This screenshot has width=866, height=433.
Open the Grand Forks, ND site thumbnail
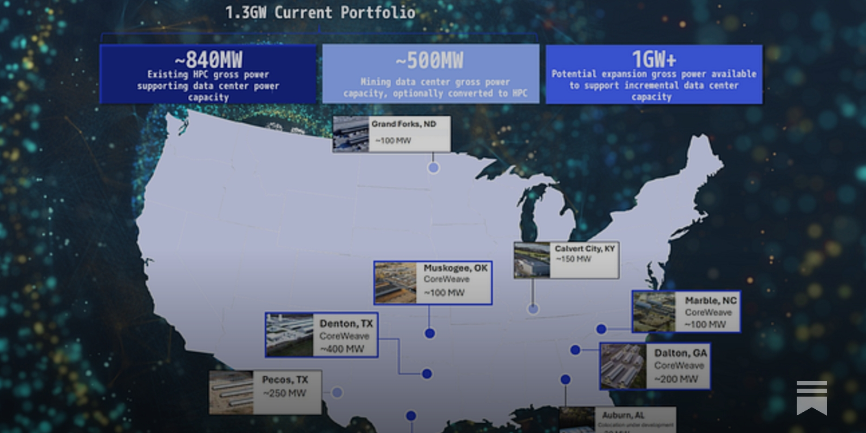point(351,133)
